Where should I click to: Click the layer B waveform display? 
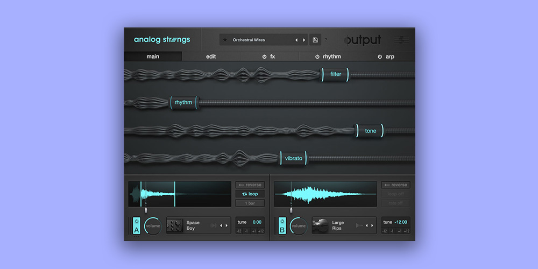325,194
